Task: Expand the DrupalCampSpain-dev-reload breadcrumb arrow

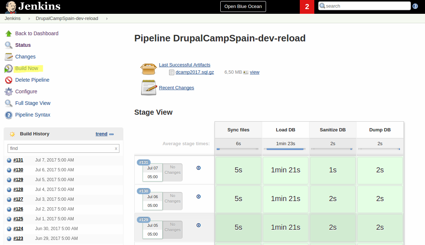Action: pyautogui.click(x=107, y=19)
